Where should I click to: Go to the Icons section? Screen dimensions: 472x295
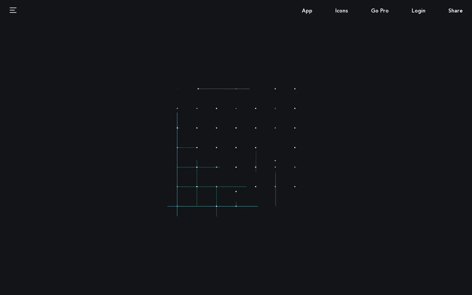click(x=342, y=11)
